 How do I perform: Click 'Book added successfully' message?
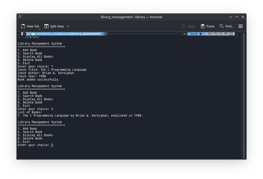click(x=38, y=80)
